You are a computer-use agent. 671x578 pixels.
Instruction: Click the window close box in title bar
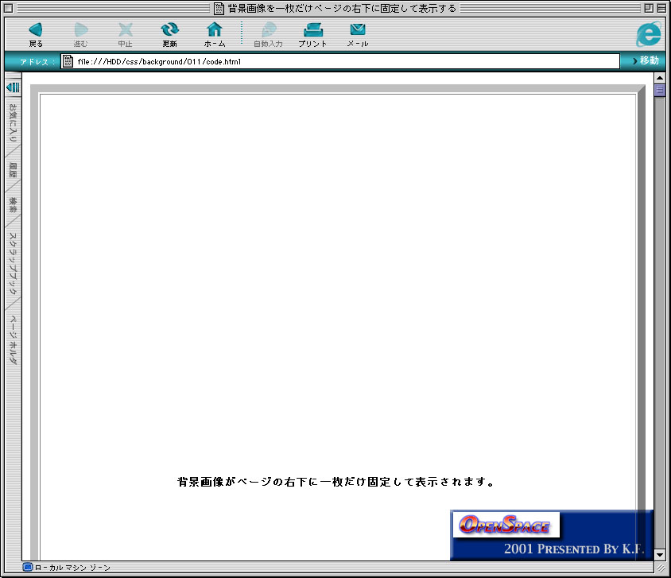tap(8, 8)
